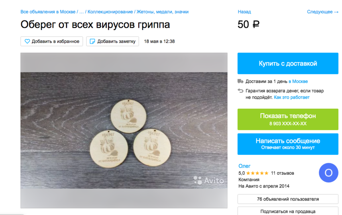Click the five-star seller rating
The image size is (342, 215).
point(257,173)
